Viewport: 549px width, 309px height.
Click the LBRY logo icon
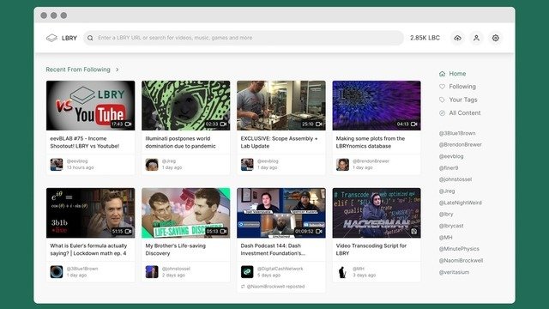point(51,38)
